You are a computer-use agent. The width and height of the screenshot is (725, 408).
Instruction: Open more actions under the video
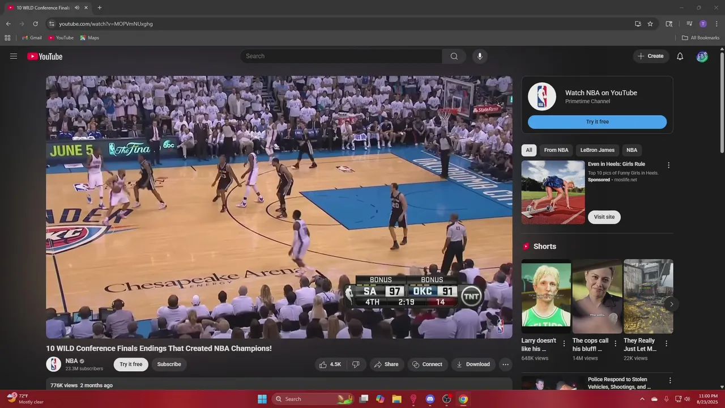coord(506,364)
